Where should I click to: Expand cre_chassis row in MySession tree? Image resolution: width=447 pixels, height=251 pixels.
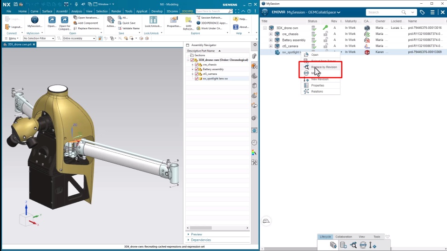coord(271,34)
